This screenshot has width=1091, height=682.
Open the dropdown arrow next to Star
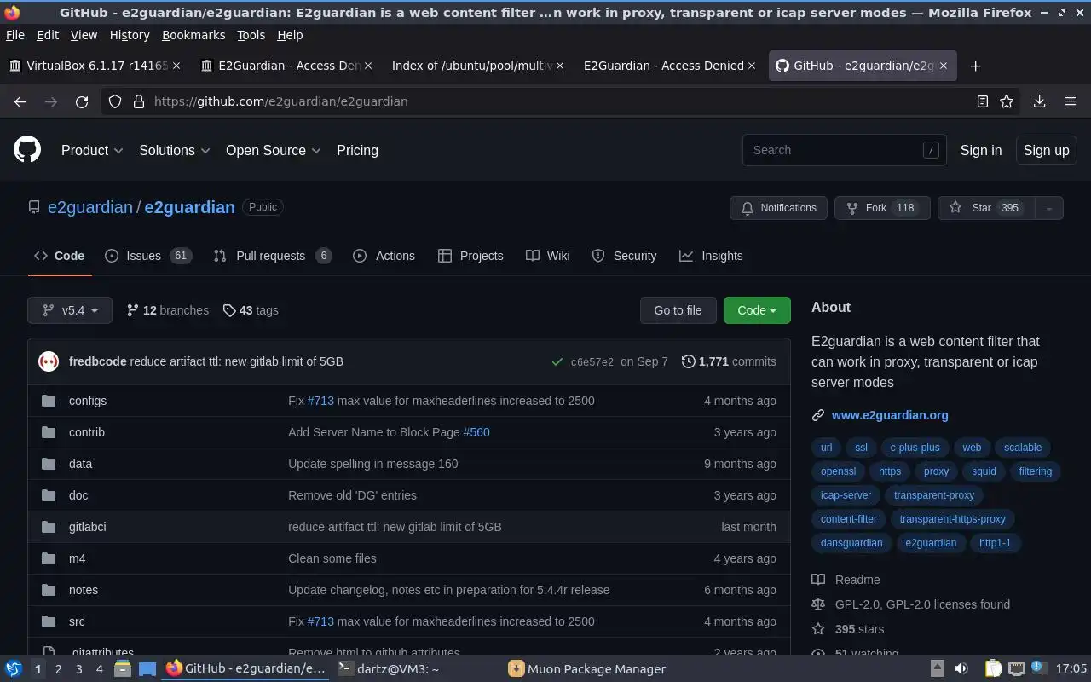click(1048, 208)
